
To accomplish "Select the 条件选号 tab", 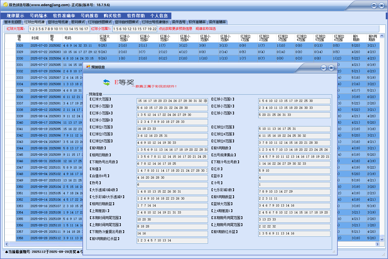I will point(179,22).
